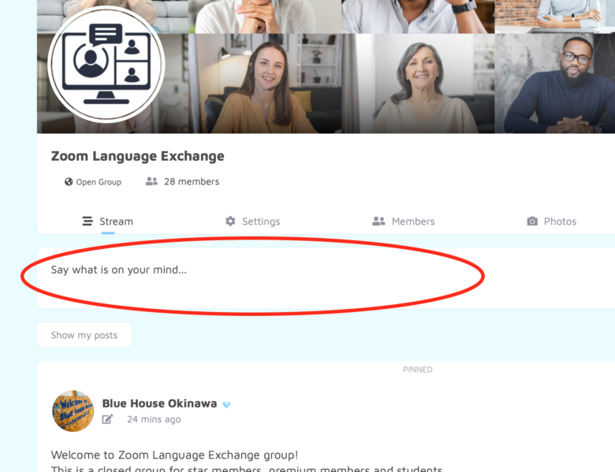Click the edit pencil icon under Blue House Okinawa
This screenshot has width=615, height=472.
coord(107,419)
